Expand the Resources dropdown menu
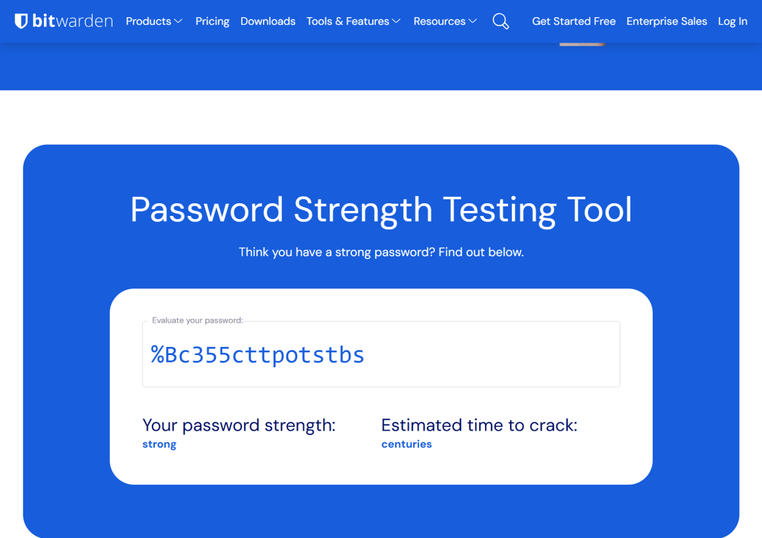This screenshot has height=538, width=762. coord(444,21)
